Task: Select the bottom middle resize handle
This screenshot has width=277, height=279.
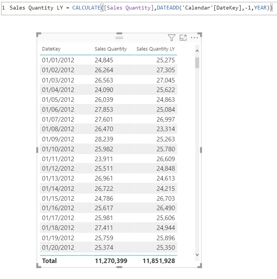Action: pos(119,267)
